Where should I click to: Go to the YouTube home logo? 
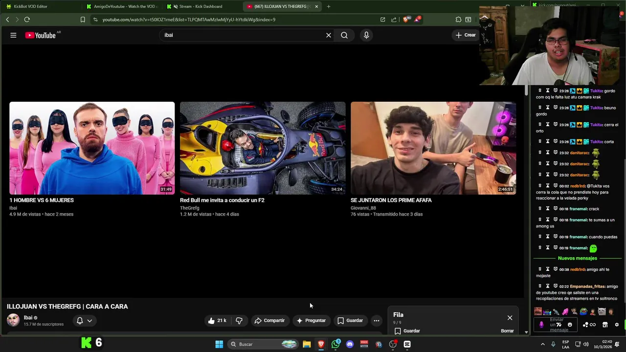41,35
